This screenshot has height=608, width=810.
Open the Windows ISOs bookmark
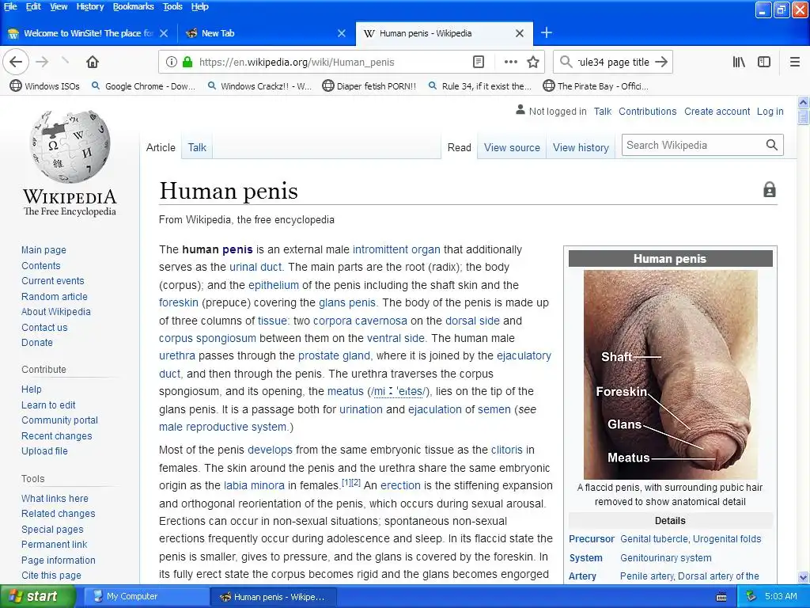pyautogui.click(x=45, y=85)
